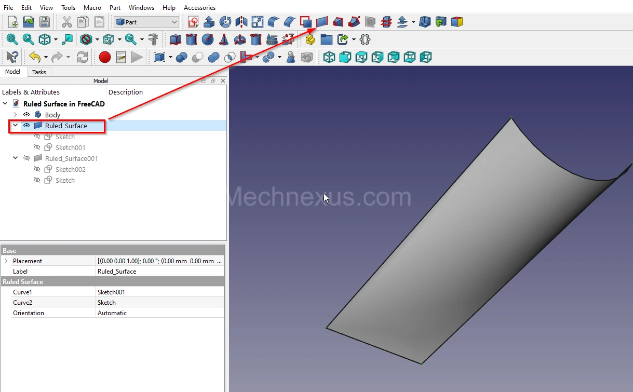Select the Thickness tool
633x392 pixels.
click(425, 22)
